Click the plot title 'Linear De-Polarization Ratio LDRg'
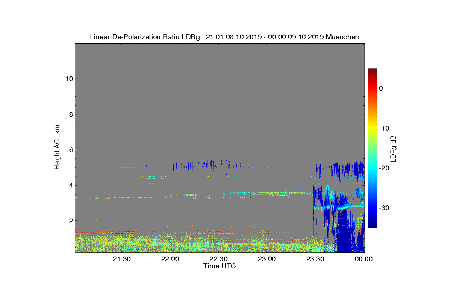This screenshot has height=301, width=451. click(145, 37)
